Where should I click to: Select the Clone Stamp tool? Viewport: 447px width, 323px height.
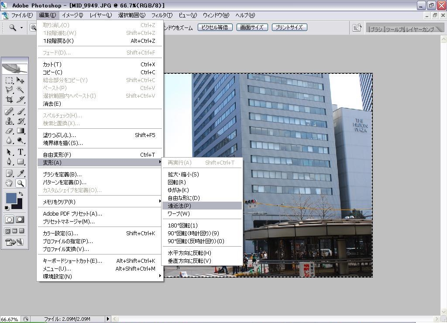9,121
